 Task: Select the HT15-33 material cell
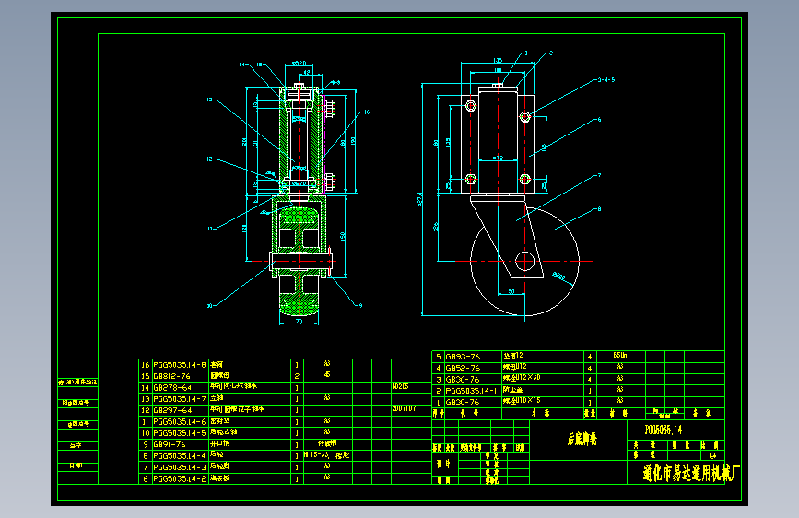click(x=326, y=454)
